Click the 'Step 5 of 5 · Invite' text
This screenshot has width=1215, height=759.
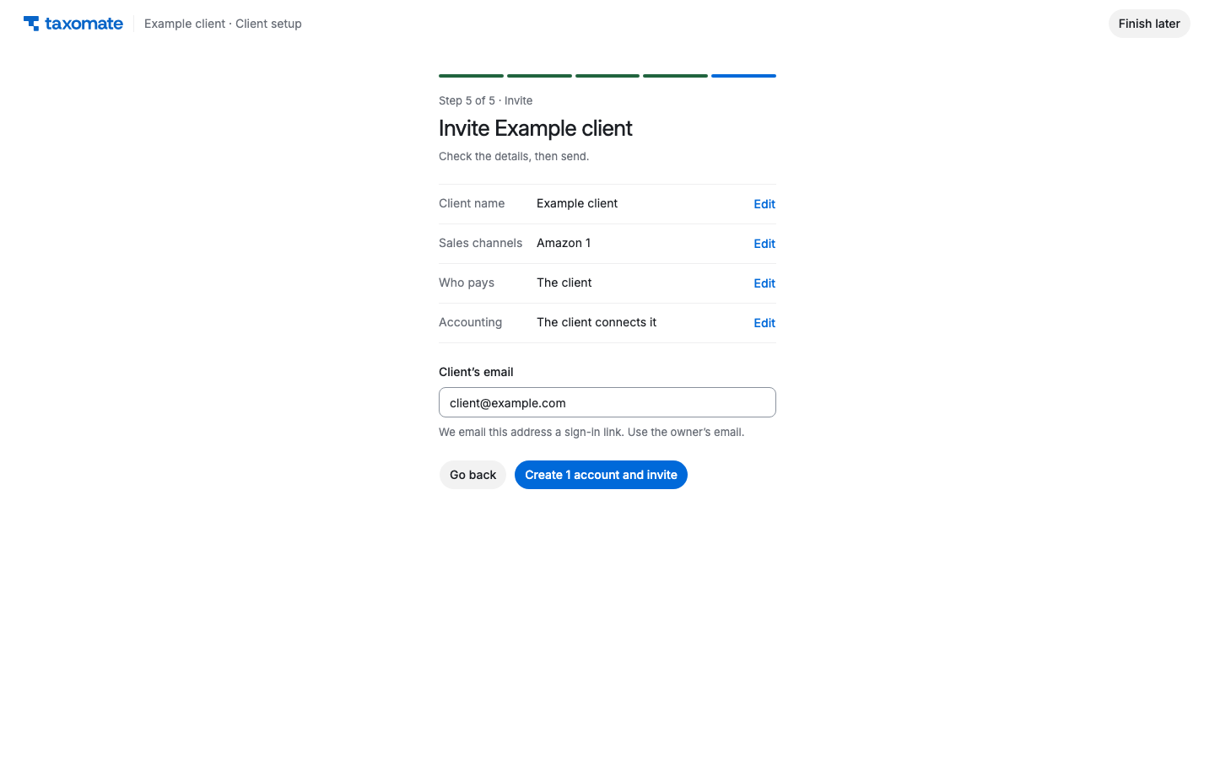[485, 100]
